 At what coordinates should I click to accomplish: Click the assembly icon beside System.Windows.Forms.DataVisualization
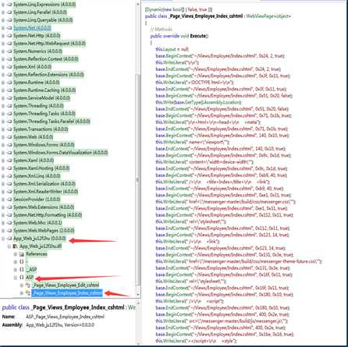click(x=9, y=153)
